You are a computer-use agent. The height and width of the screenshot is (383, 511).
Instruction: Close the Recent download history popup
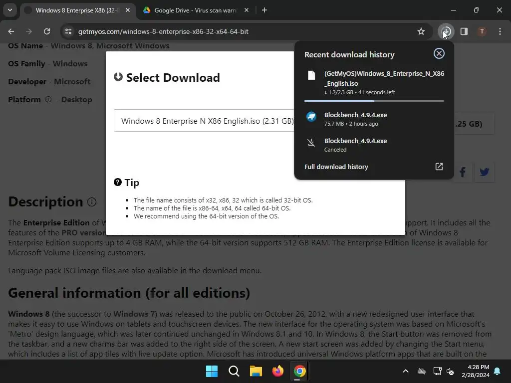pyautogui.click(x=439, y=53)
